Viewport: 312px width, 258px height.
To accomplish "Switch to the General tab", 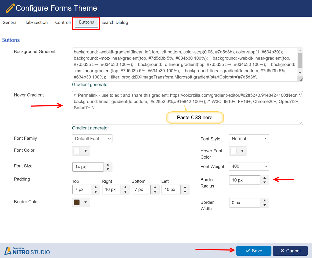I will pyautogui.click(x=10, y=22).
